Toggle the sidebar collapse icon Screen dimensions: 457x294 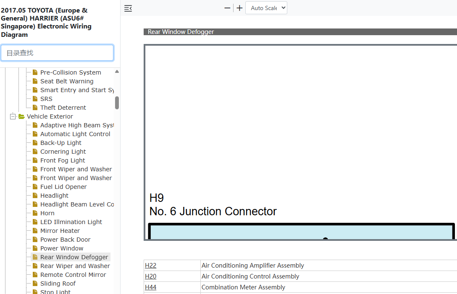(128, 8)
